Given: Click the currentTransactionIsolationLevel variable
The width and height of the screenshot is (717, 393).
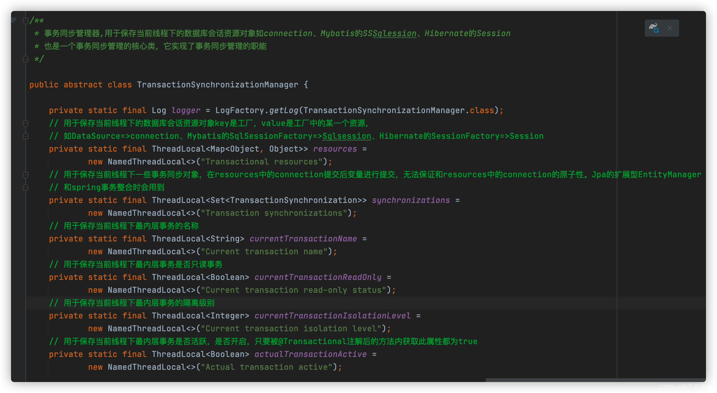Looking at the screenshot, I should (332, 316).
